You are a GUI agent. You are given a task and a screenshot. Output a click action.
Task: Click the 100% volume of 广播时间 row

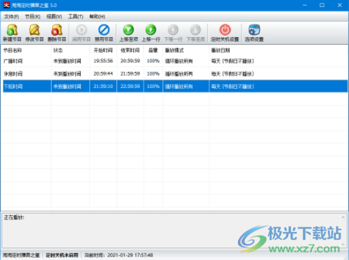point(153,61)
